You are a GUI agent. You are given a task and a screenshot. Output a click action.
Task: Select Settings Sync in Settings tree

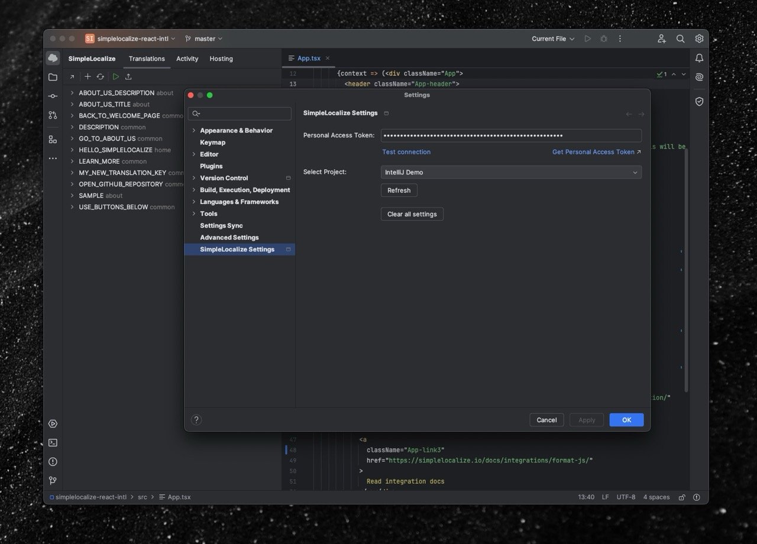tap(221, 225)
